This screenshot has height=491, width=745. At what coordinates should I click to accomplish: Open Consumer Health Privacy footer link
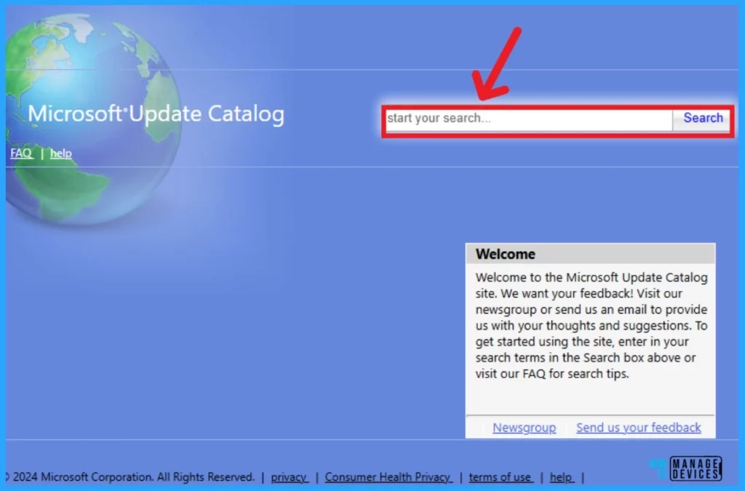click(389, 477)
